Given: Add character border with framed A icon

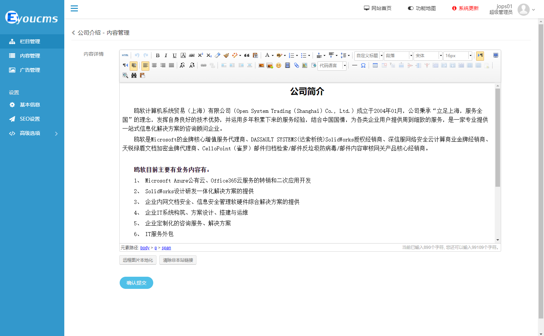Looking at the screenshot, I should (x=183, y=55).
